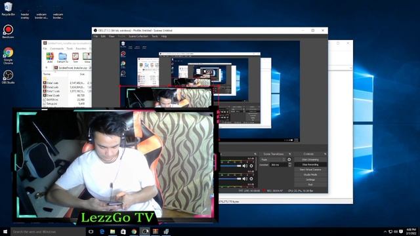The width and height of the screenshot is (420, 236).
Task: Open taskbar clock and date
Action: [411, 231]
